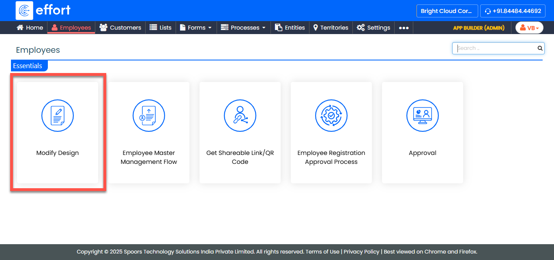The image size is (554, 260).
Task: Click the Modify Design document icon
Action: click(58, 116)
